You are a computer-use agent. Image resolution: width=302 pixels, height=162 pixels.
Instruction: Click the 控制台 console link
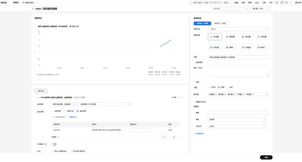[x=16, y=3]
